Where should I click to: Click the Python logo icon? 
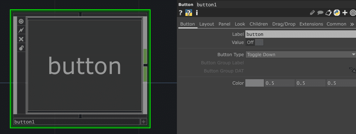click(x=337, y=13)
